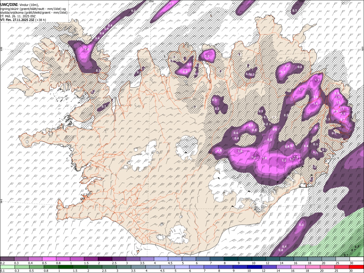Click the "VT: Fim. 27.11.2025 23Z" valid time

(x=17, y=20)
